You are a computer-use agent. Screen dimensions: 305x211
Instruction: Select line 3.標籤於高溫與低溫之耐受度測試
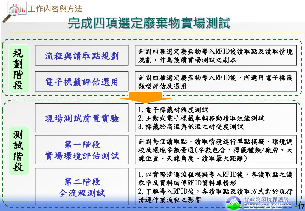tap(191, 127)
